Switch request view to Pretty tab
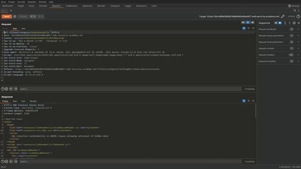 pos(5,29)
